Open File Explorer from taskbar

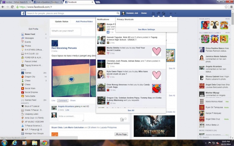pyautogui.click(x=35, y=143)
